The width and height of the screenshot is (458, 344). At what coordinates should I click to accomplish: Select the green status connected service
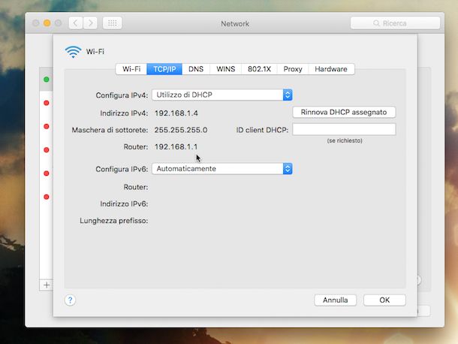pos(46,79)
